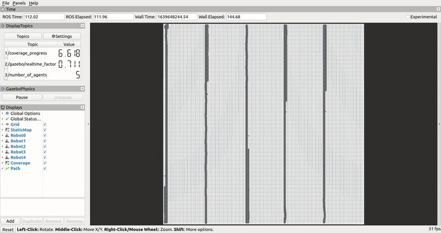The width and height of the screenshot is (441, 233).
Task: Open DisplayTopics Settings
Action: pyautogui.click(x=62, y=36)
